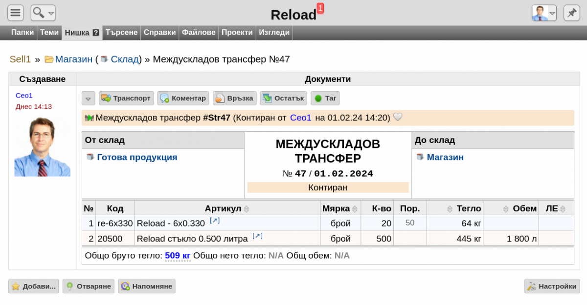Click the store icon before breadcrumb Склад
587x305 pixels.
click(104, 60)
